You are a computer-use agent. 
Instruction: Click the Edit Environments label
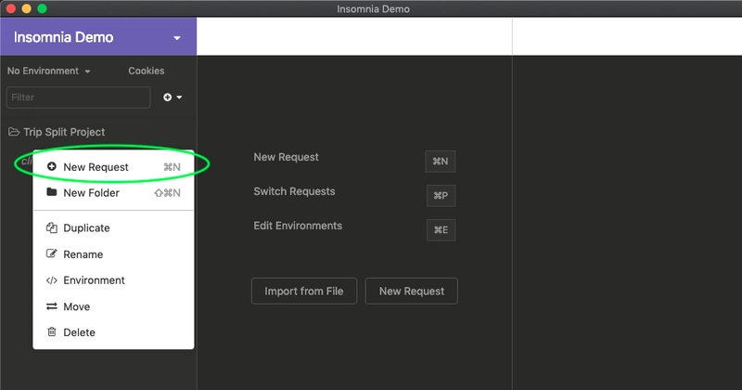(x=298, y=226)
